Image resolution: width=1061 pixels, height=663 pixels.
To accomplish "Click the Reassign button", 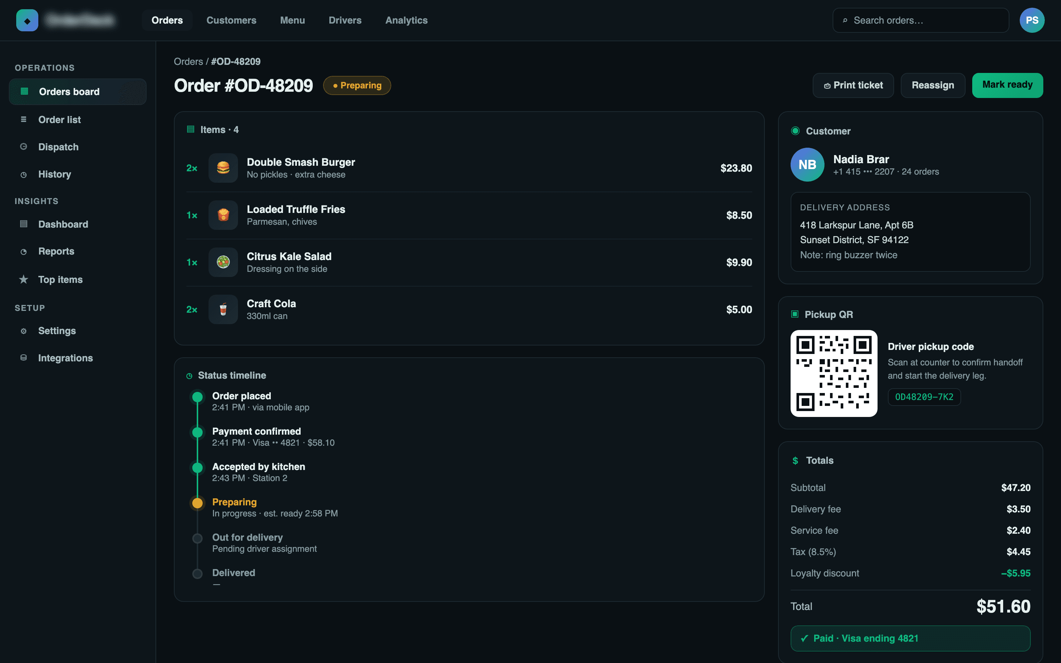I will tap(933, 85).
